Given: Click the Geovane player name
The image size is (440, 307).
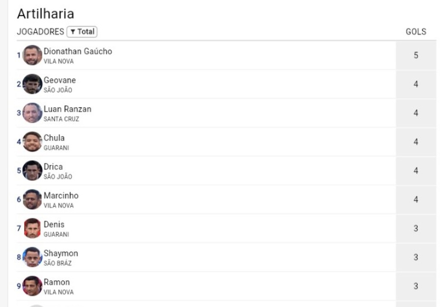Looking at the screenshot, I should 59,80.
